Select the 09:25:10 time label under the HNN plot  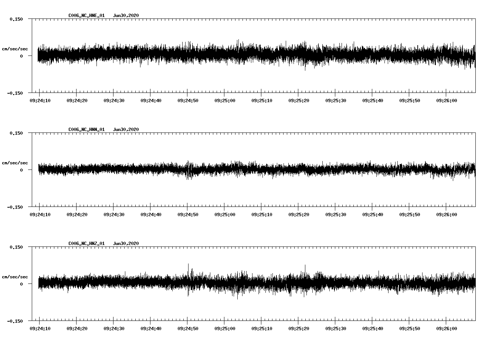coord(262,215)
